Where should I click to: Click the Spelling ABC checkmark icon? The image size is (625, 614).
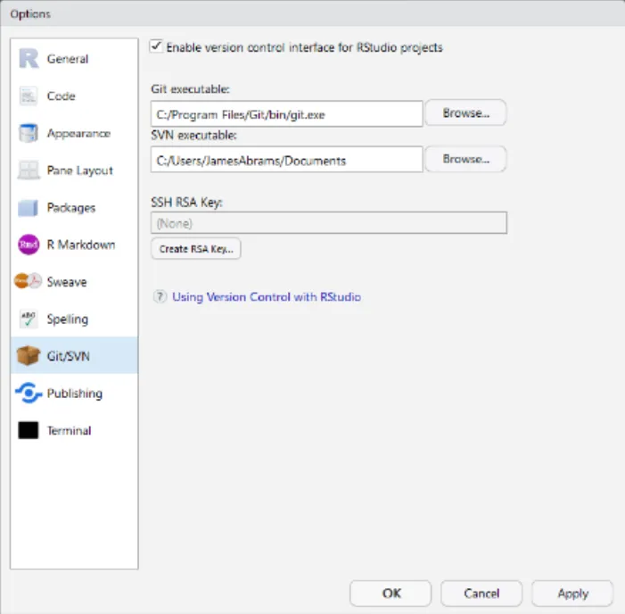pos(29,319)
